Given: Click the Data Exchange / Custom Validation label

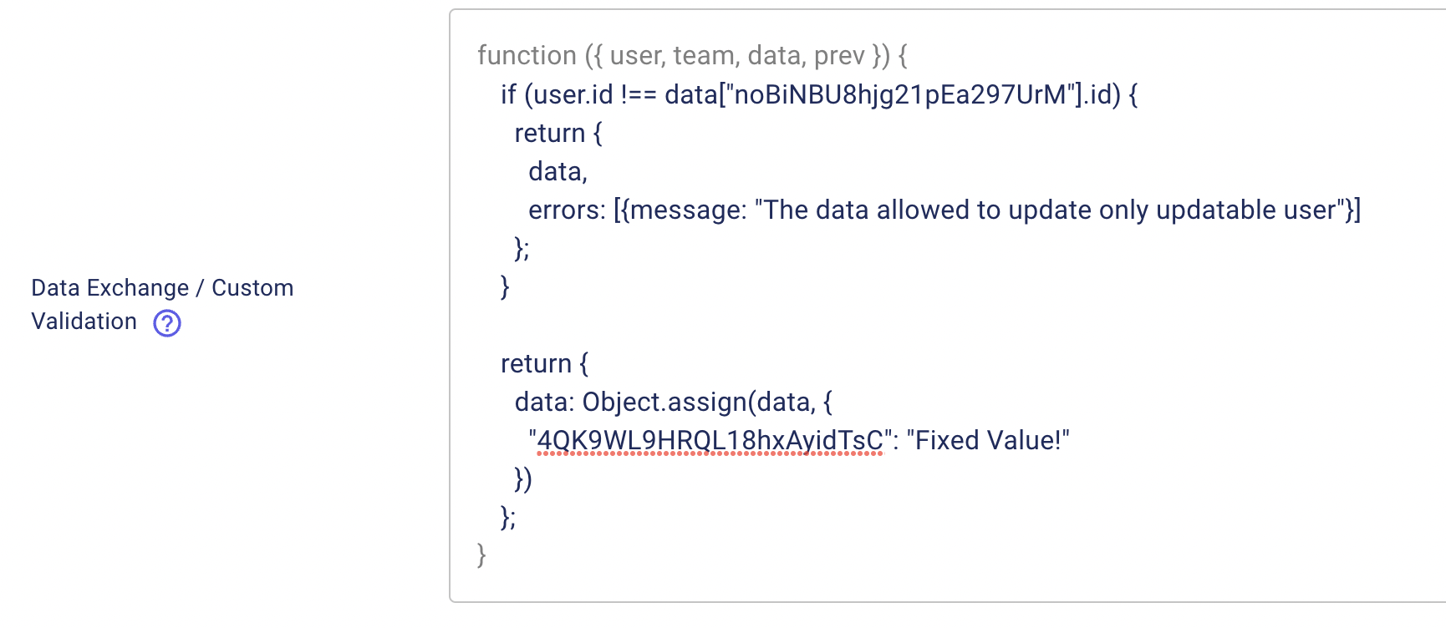Looking at the screenshot, I should pyautogui.click(x=162, y=305).
